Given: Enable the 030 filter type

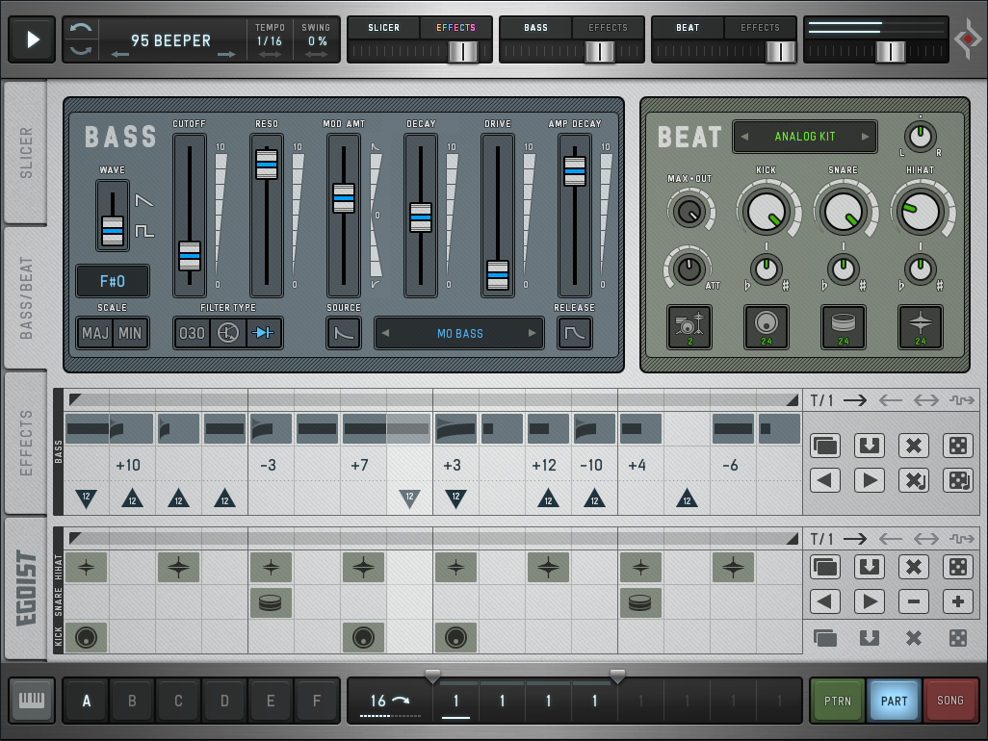Looking at the screenshot, I should (192, 334).
